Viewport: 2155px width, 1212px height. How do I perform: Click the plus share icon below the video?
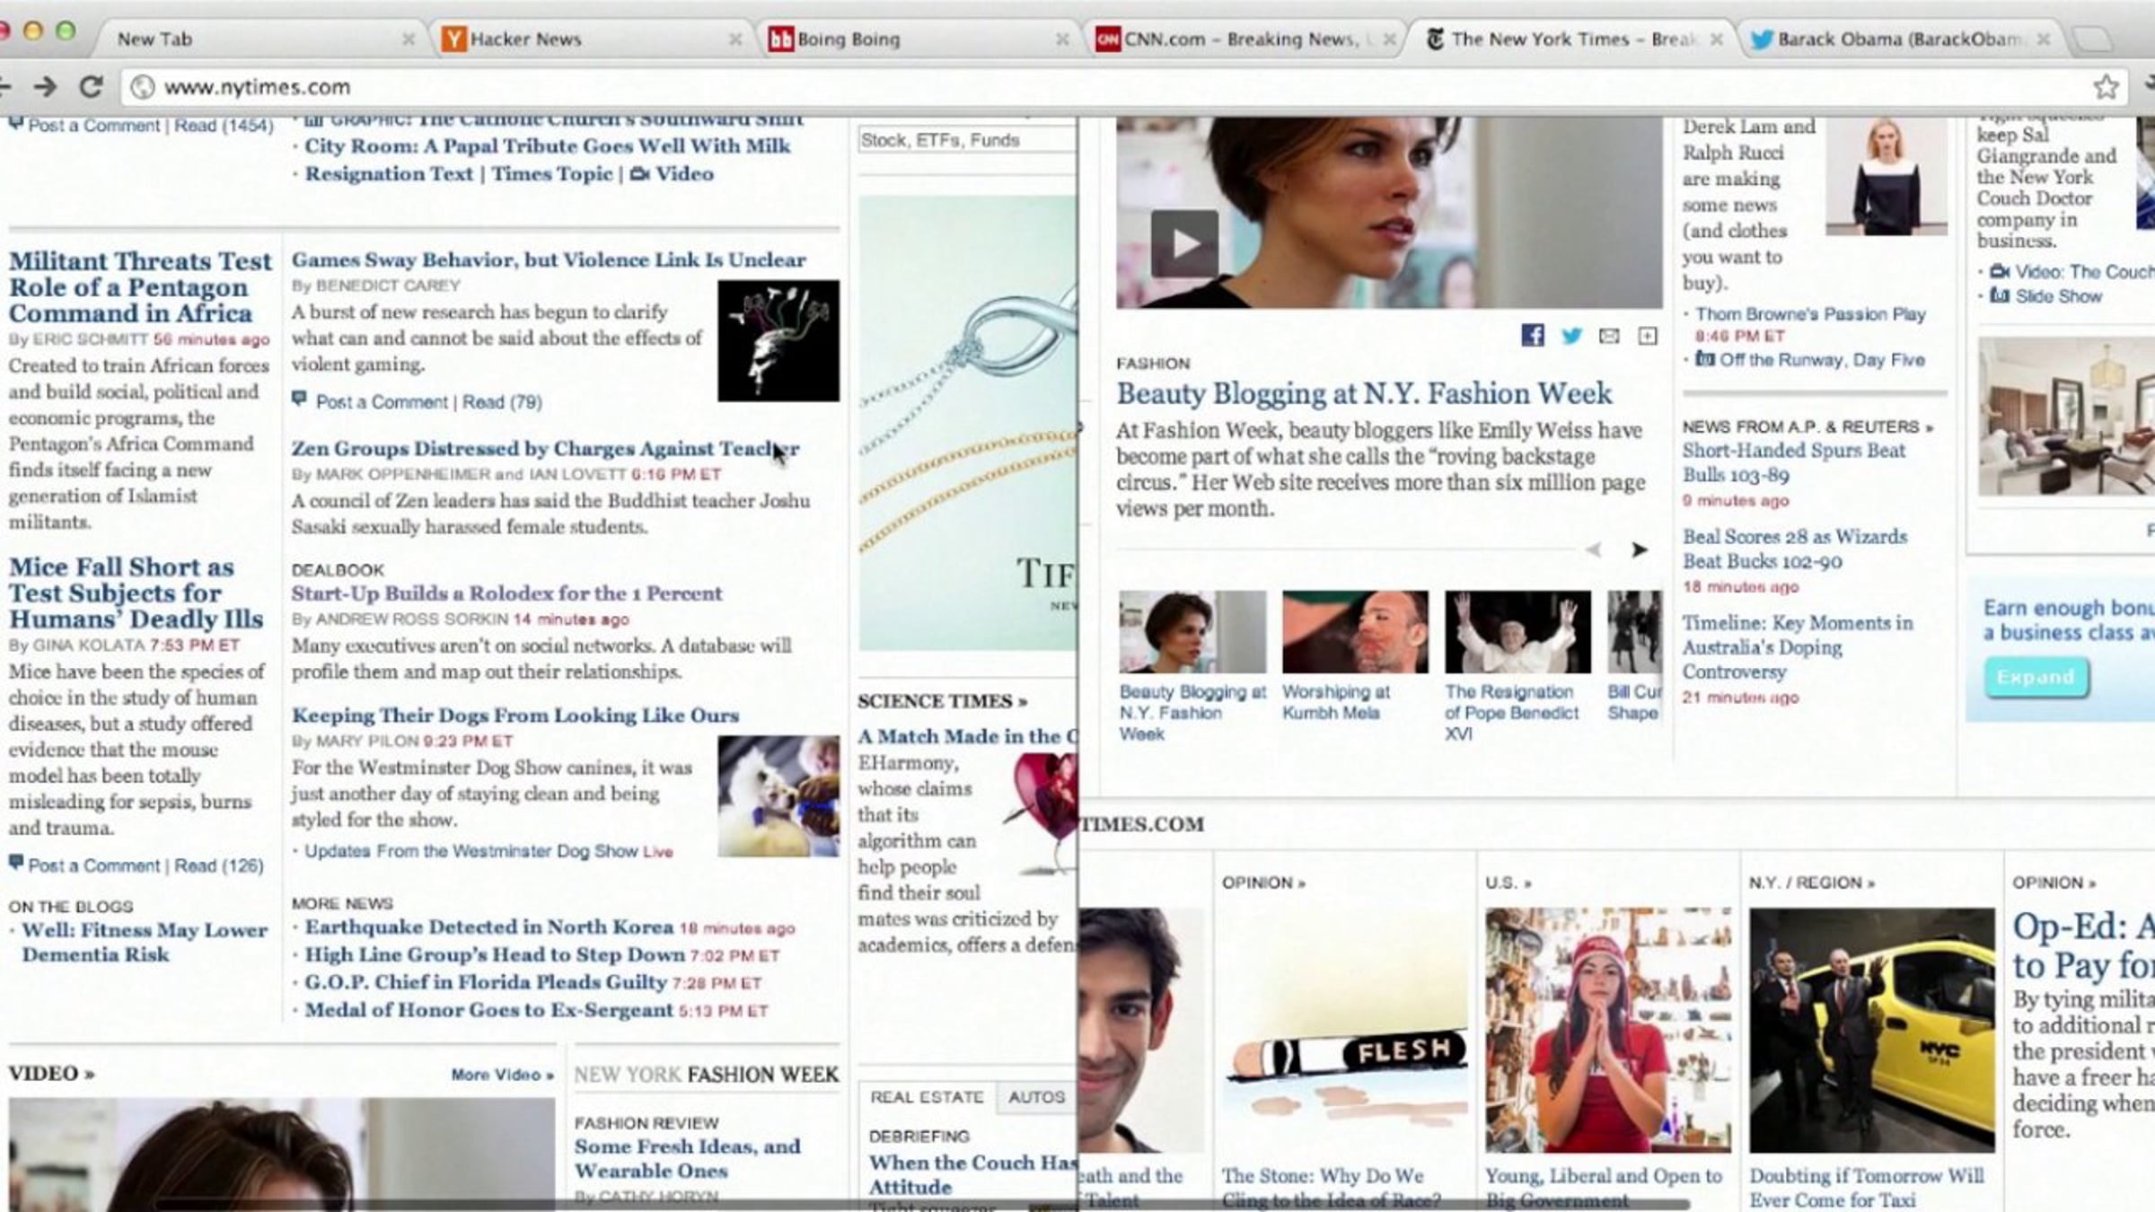(1648, 336)
